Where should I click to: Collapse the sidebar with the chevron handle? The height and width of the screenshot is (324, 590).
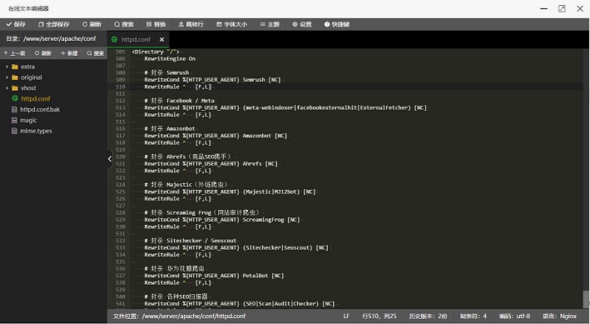click(110, 159)
